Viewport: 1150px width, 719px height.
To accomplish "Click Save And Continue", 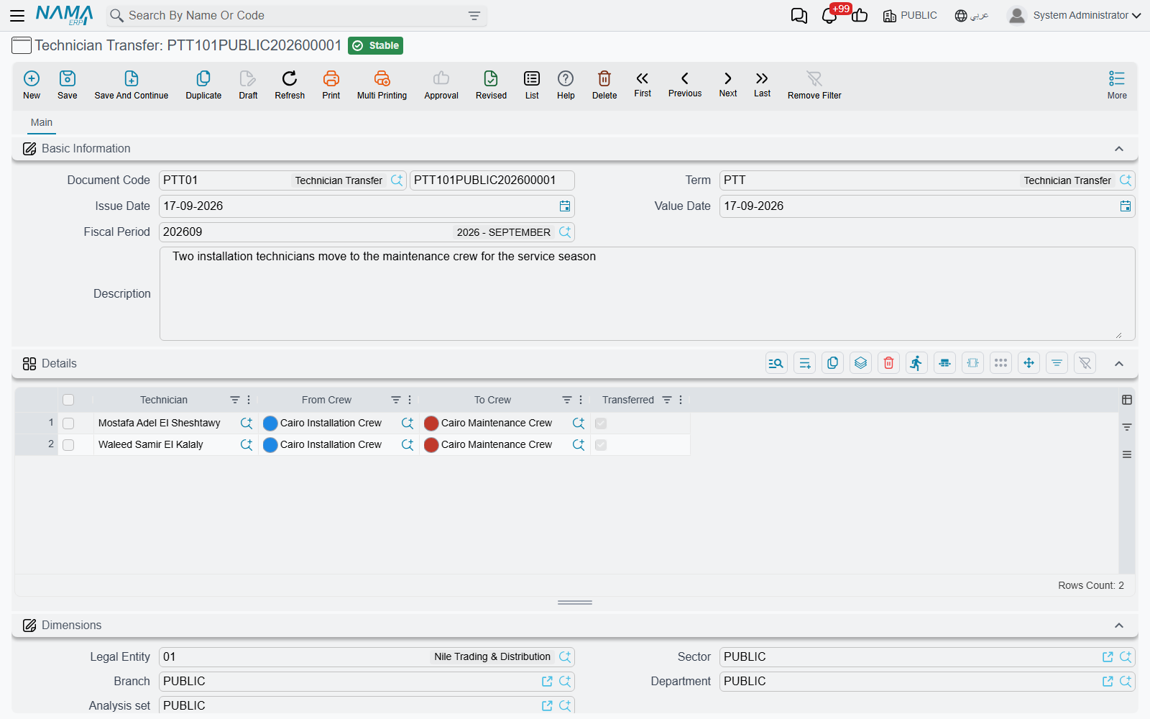I will pyautogui.click(x=132, y=85).
